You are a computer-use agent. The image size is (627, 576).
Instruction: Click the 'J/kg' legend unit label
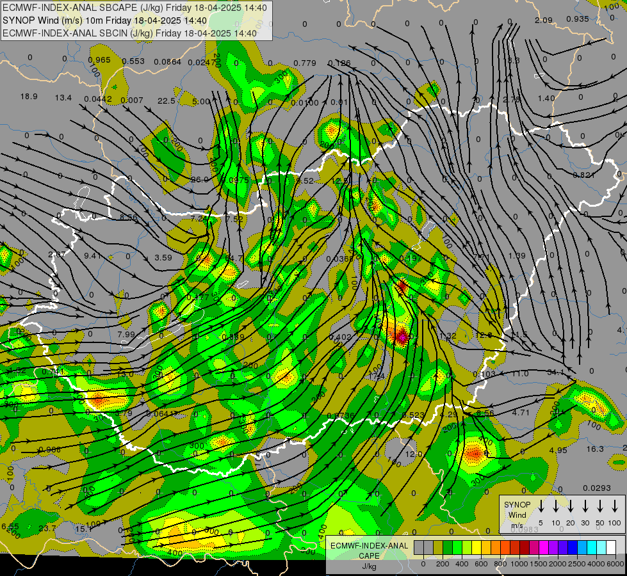tap(369, 566)
